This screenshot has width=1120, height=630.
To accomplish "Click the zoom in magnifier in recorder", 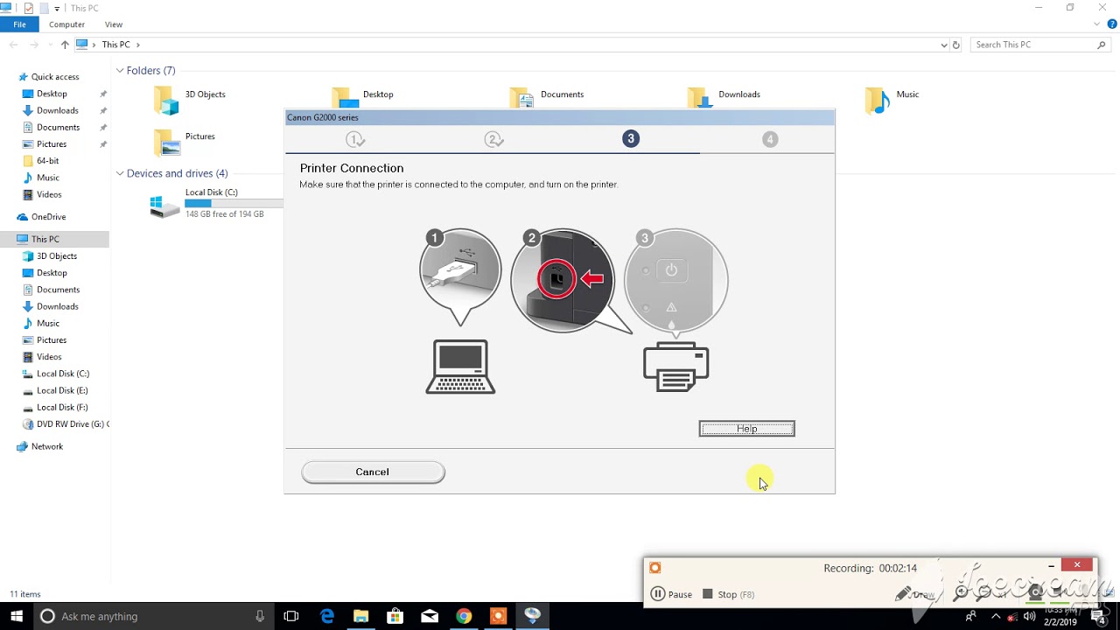I will coord(962,593).
